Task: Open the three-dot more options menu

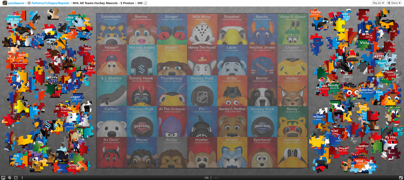Action: 22,178
